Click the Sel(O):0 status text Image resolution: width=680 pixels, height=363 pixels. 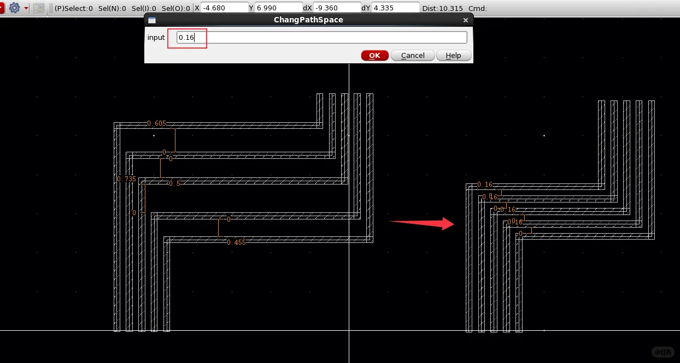click(176, 8)
